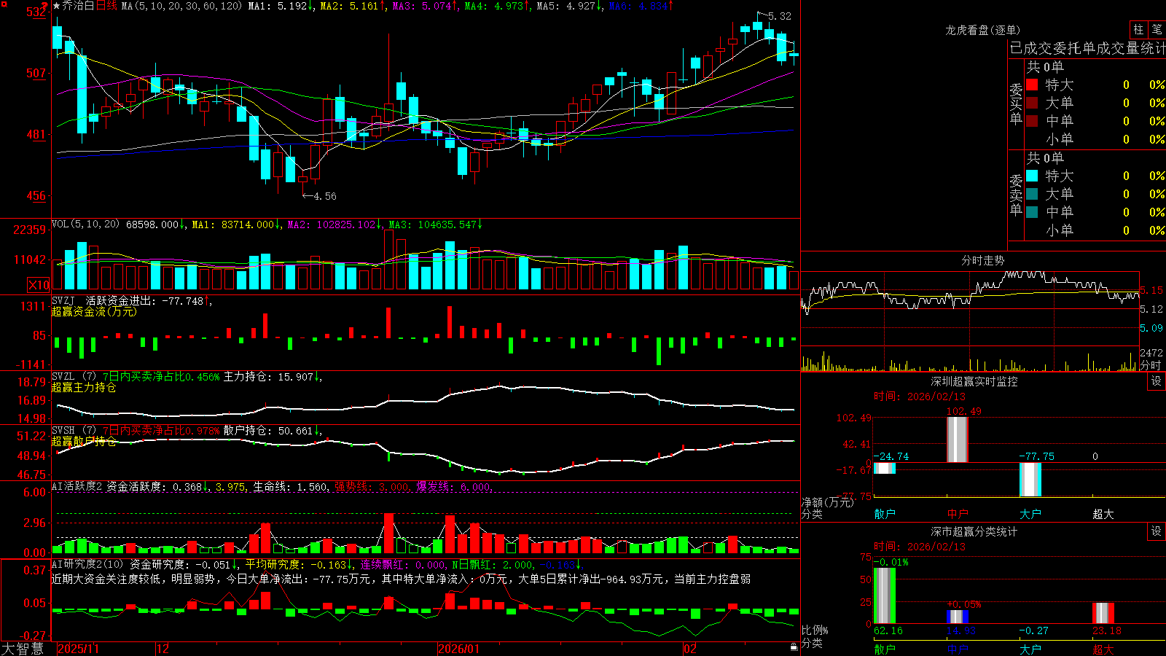Click VOL(5,10,20) indicator label
The height and width of the screenshot is (656, 1166).
tap(85, 224)
